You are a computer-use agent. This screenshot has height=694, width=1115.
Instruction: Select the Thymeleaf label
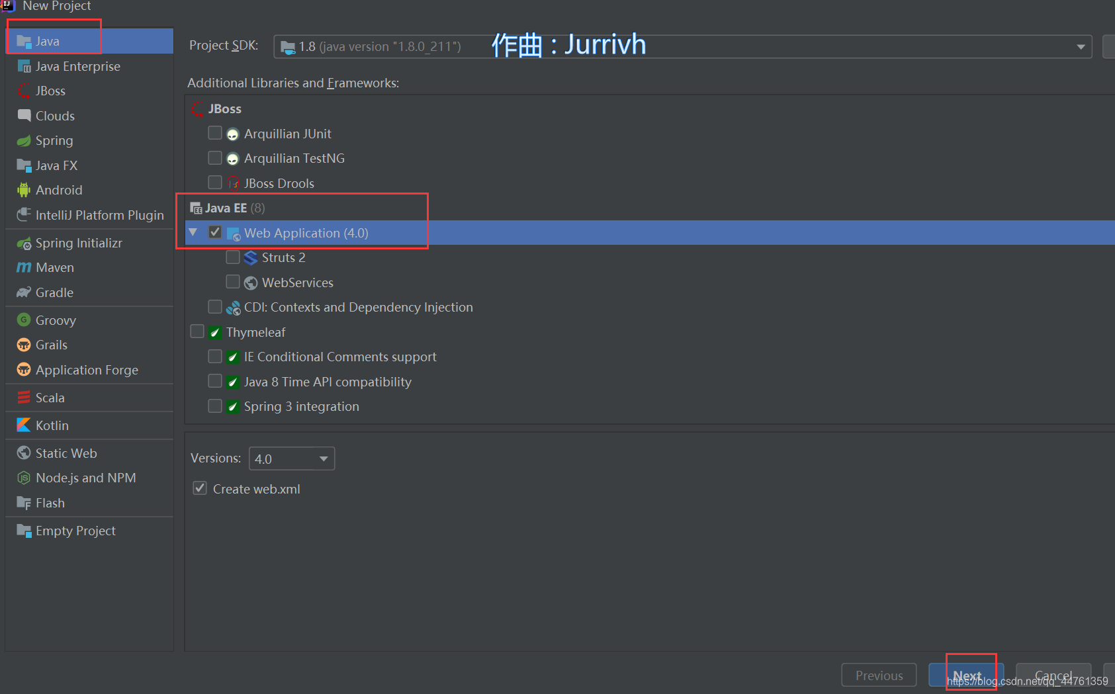coord(256,332)
